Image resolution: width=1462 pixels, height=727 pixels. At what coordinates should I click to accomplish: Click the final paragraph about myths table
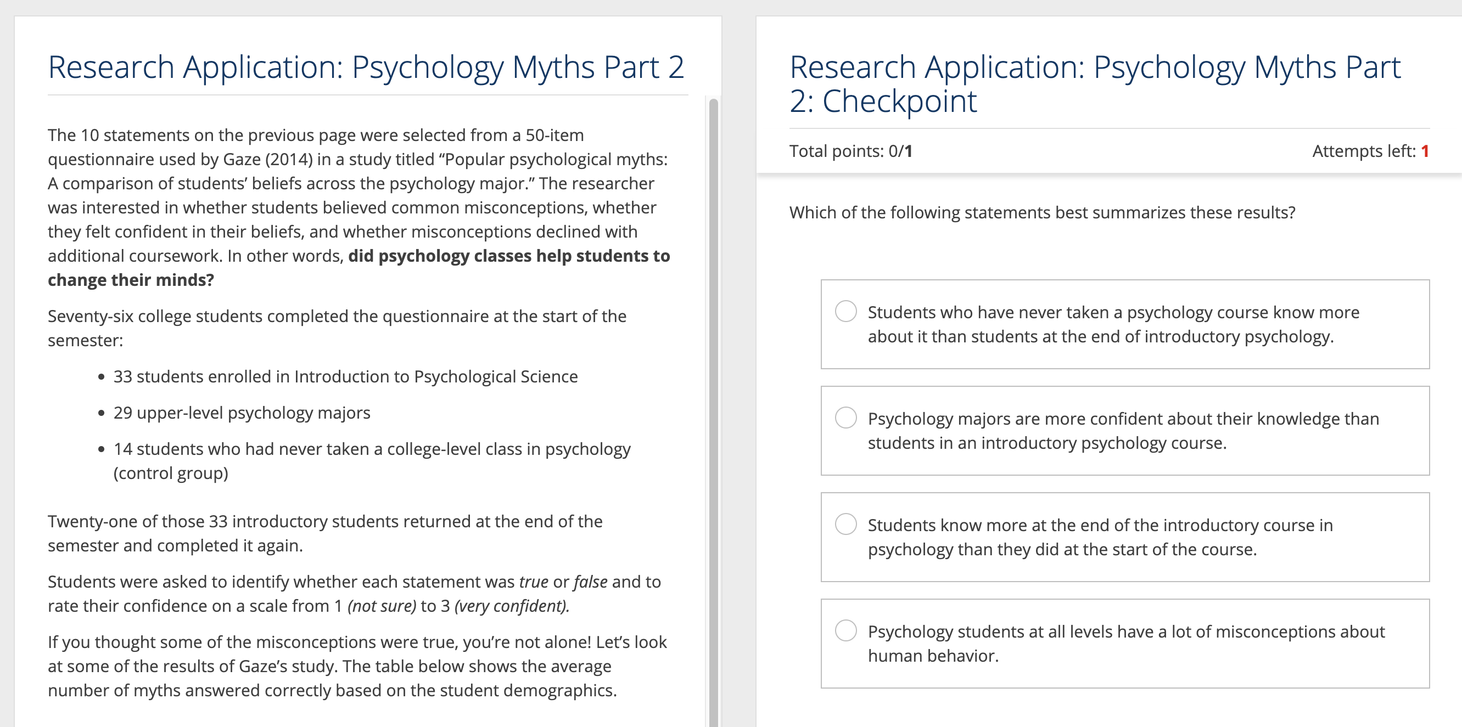[x=357, y=666]
